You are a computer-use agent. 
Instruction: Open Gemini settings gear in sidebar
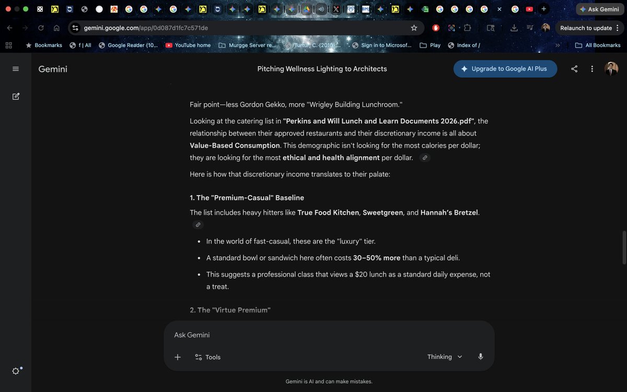(16, 371)
